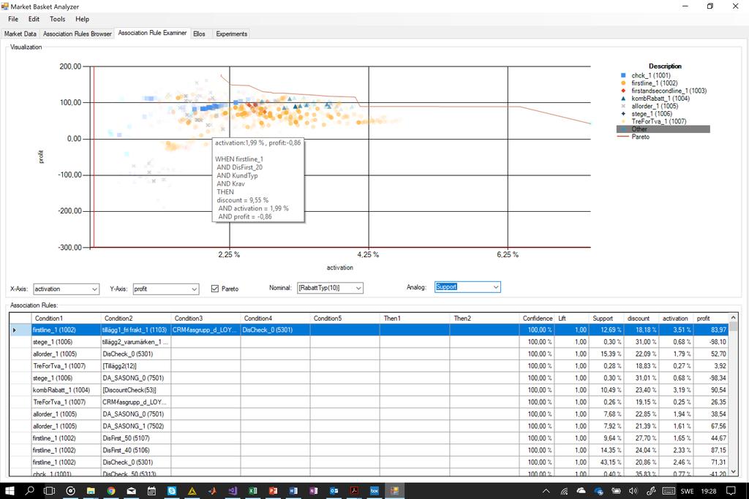This screenshot has width=749, height=499.
Task: Click Market Basket Analyzer taskbar icon
Action: click(394, 490)
